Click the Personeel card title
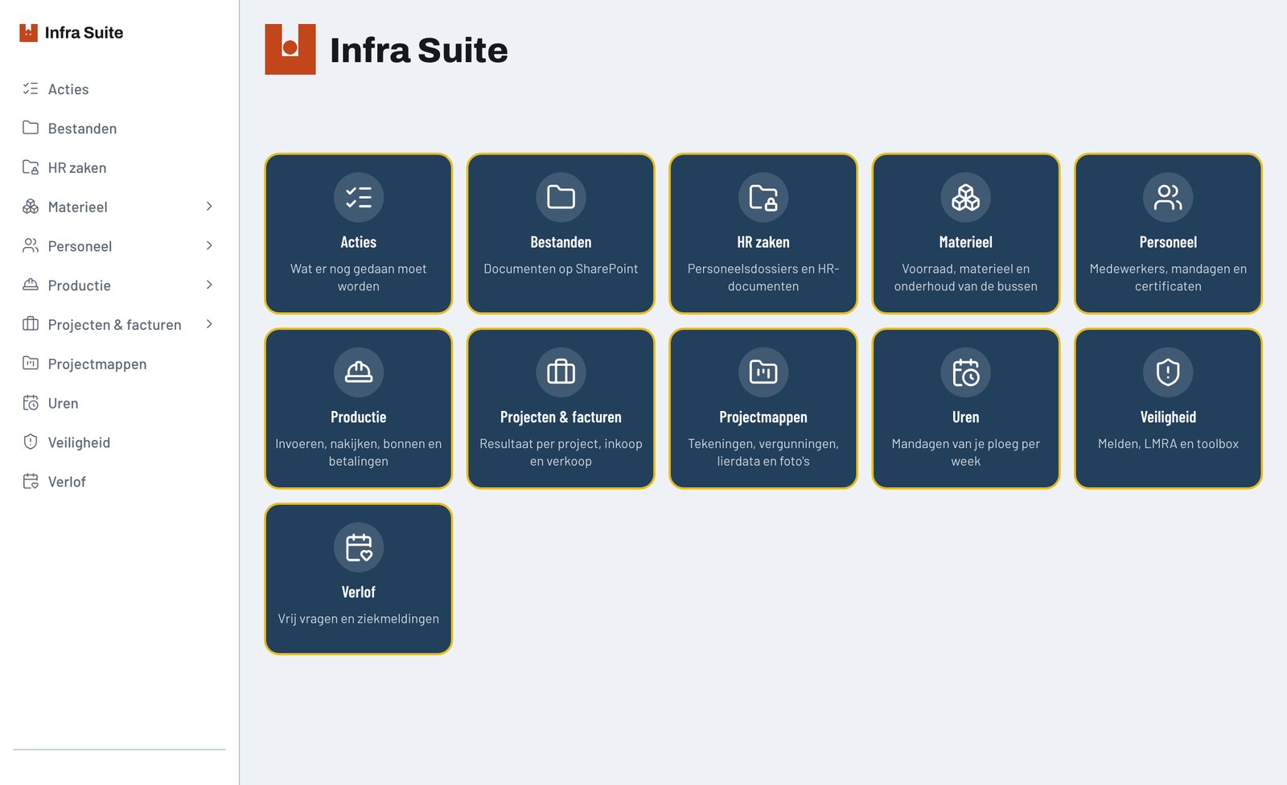The image size is (1287, 785). 1168,242
